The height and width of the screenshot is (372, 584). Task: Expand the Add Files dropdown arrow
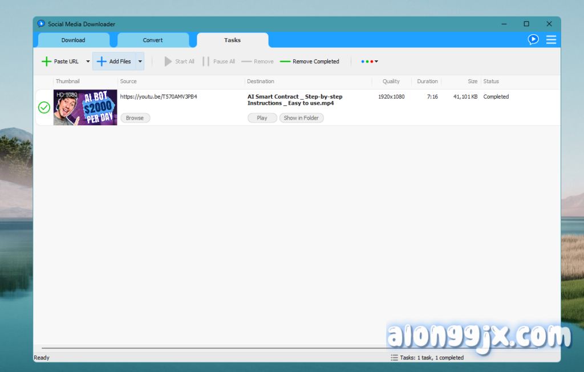(140, 62)
